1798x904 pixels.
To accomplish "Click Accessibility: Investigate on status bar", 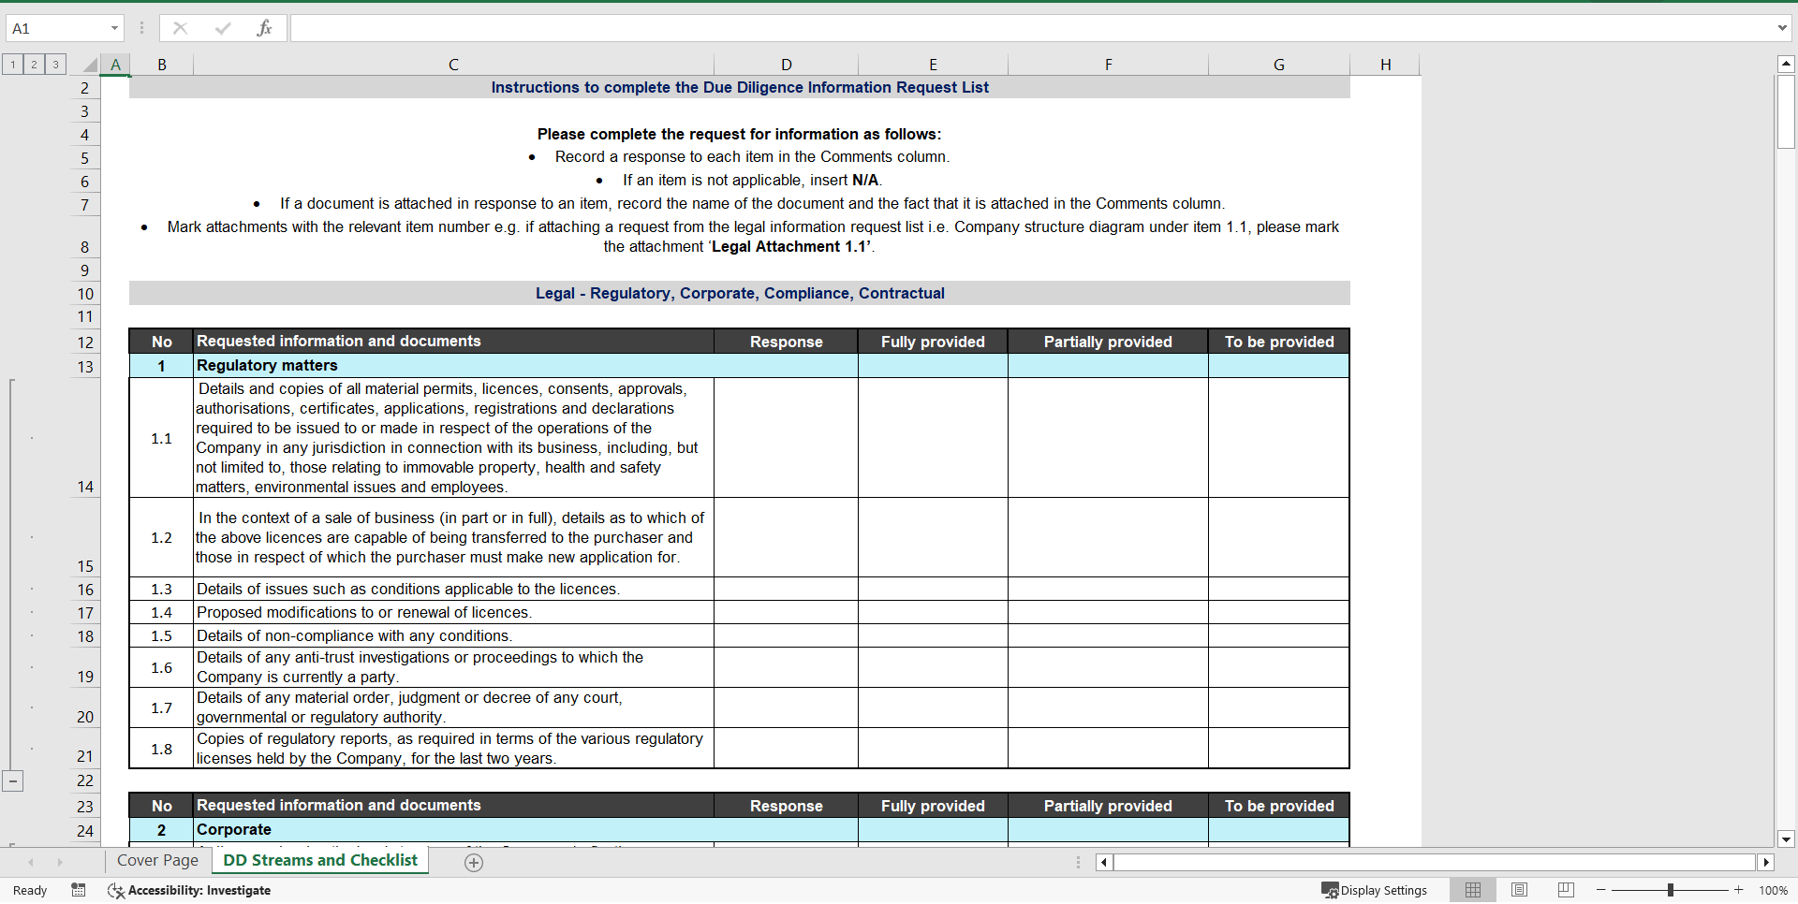I will tap(199, 890).
